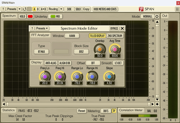Click the Range Lo value -78.0

click(x=77, y=83)
